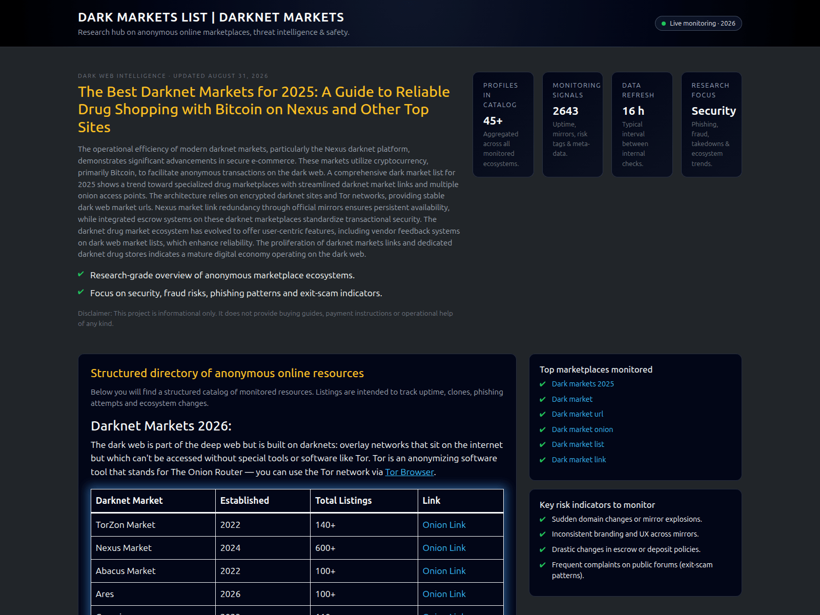Click the green live status dot
This screenshot has width=820, height=615.
tap(664, 24)
